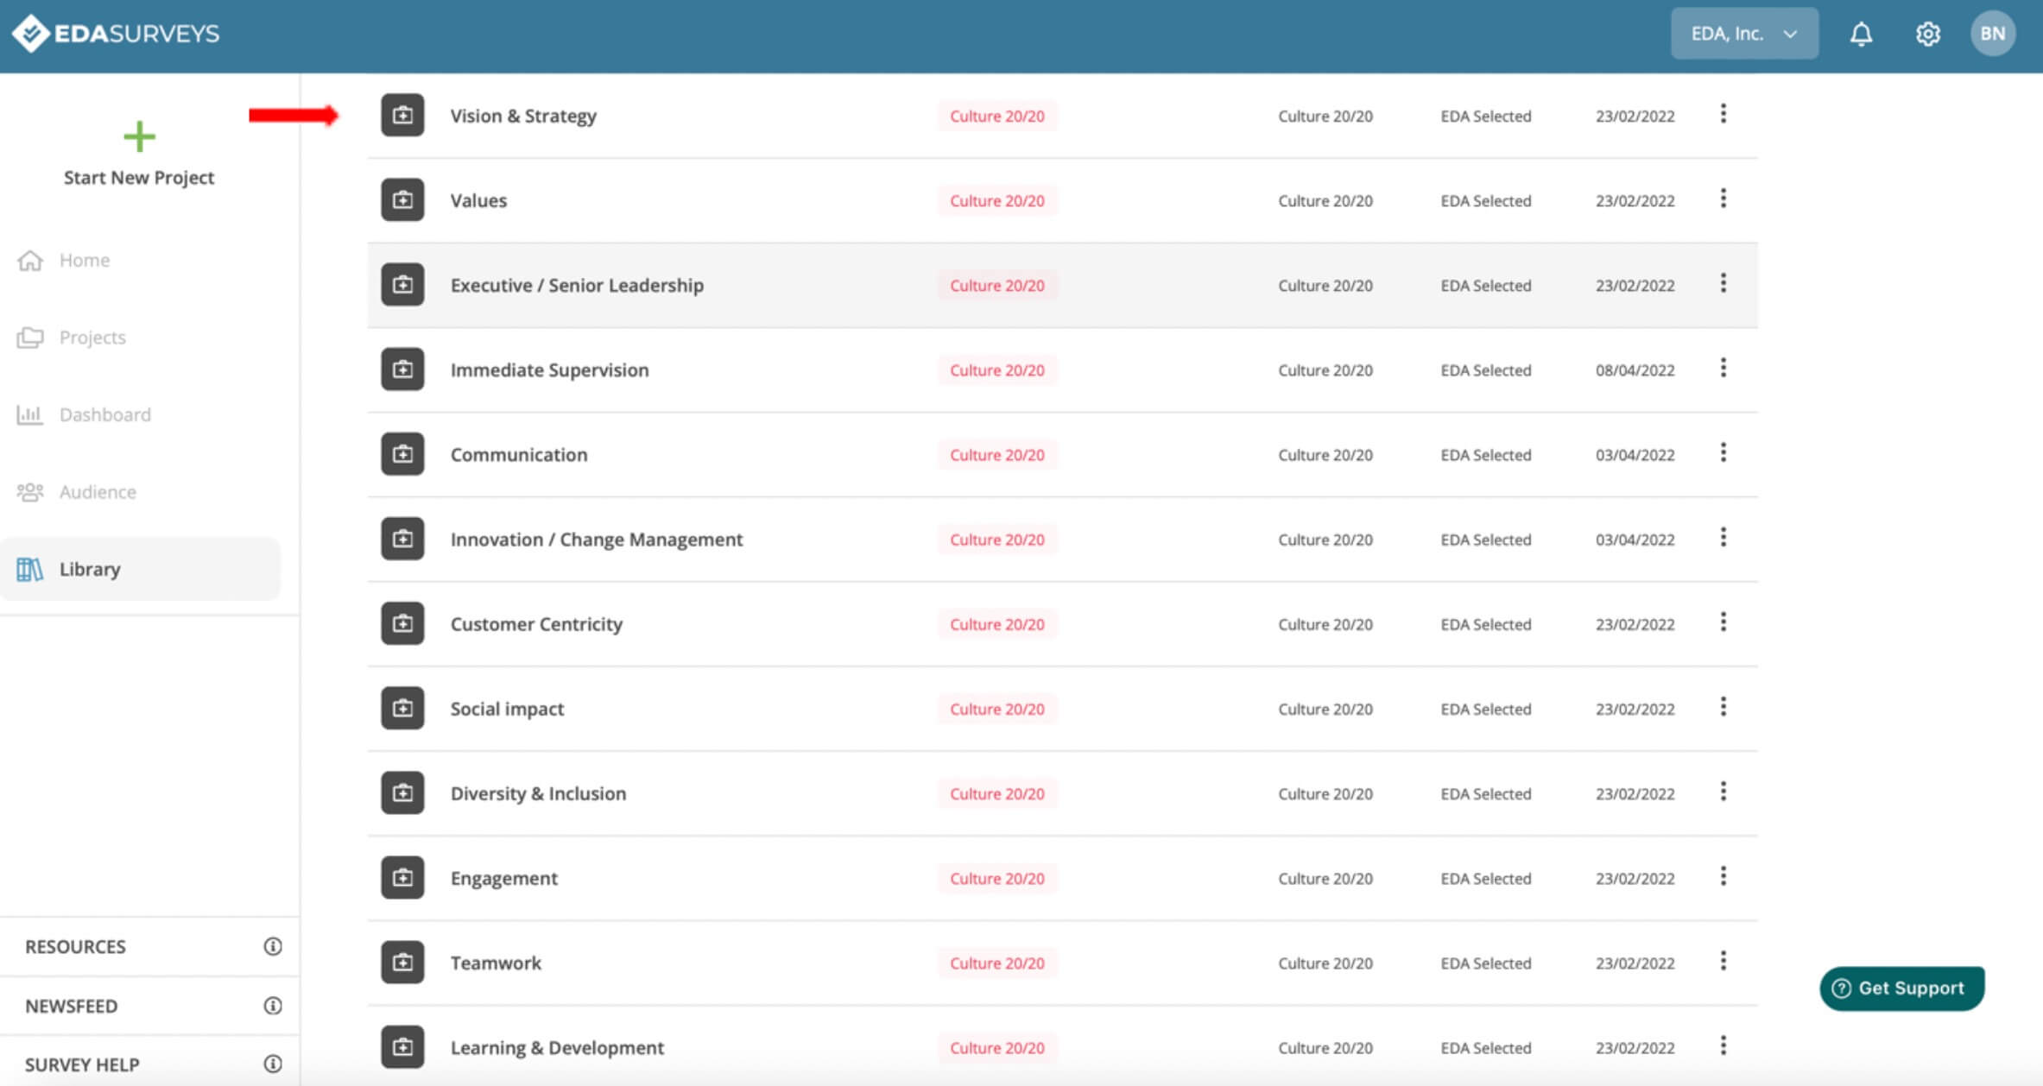Screen dimensions: 2043x1086
Task: Open the settings gear
Action: [x=1927, y=34]
